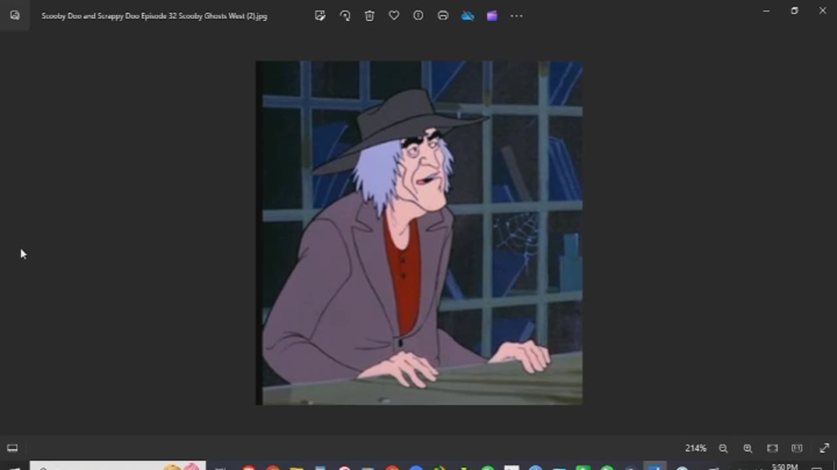The height and width of the screenshot is (470, 837).
Task: Click the clock in the system tray
Action: 785,467
